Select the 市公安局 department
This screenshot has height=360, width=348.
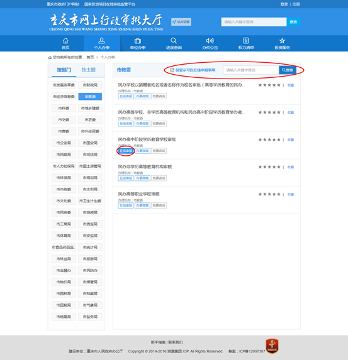64,143
